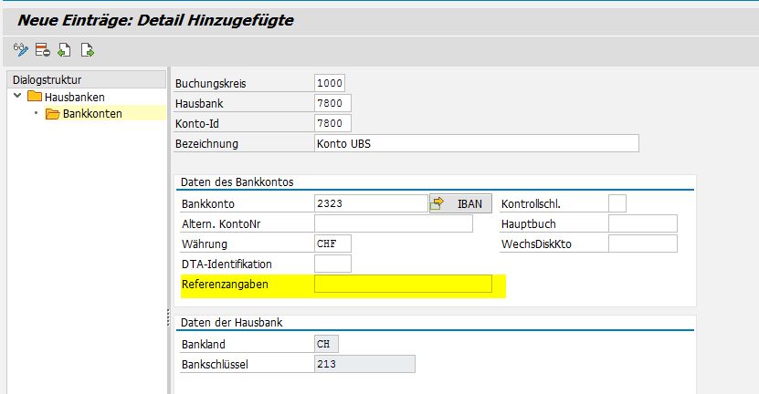Click the Bezeichnung field showing Konto UBS
The height and width of the screenshot is (394, 759).
475,143
